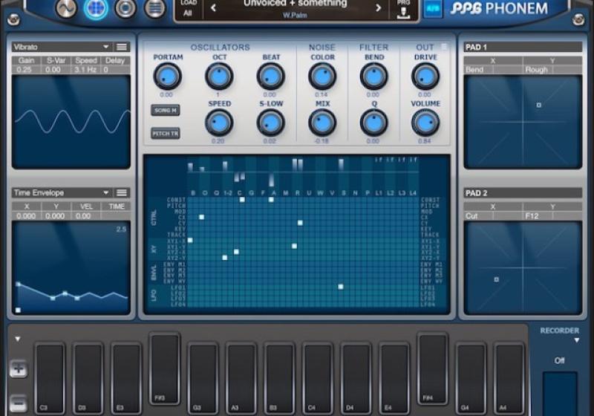594x416 pixels.
Task: Open the RECORDER dropdown arrow
Action: tap(577, 341)
